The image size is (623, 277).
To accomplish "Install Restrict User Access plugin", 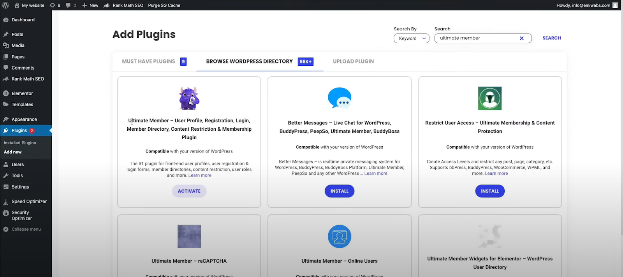I will click(x=490, y=191).
